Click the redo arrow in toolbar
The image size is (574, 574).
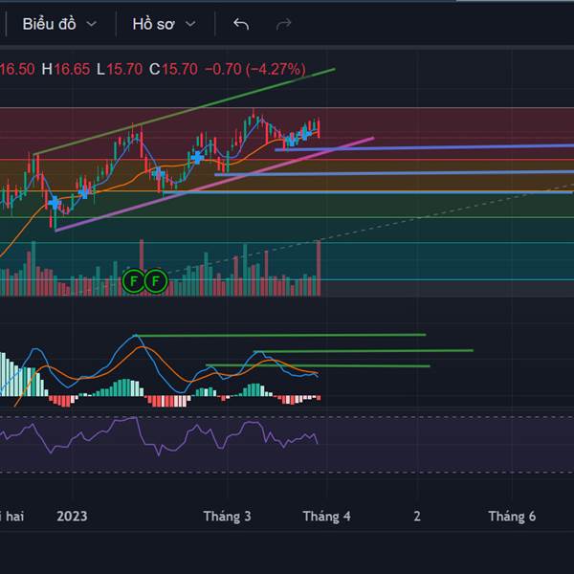[x=283, y=24]
